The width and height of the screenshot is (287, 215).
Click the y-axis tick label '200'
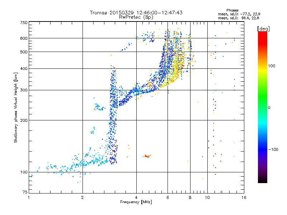24,120
